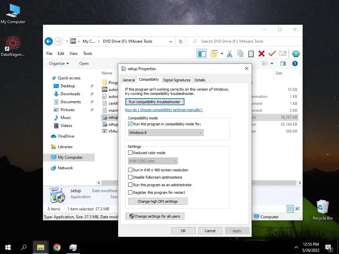339x254 pixels.
Task: Click Change settings for all users
Action: pyautogui.click(x=155, y=216)
